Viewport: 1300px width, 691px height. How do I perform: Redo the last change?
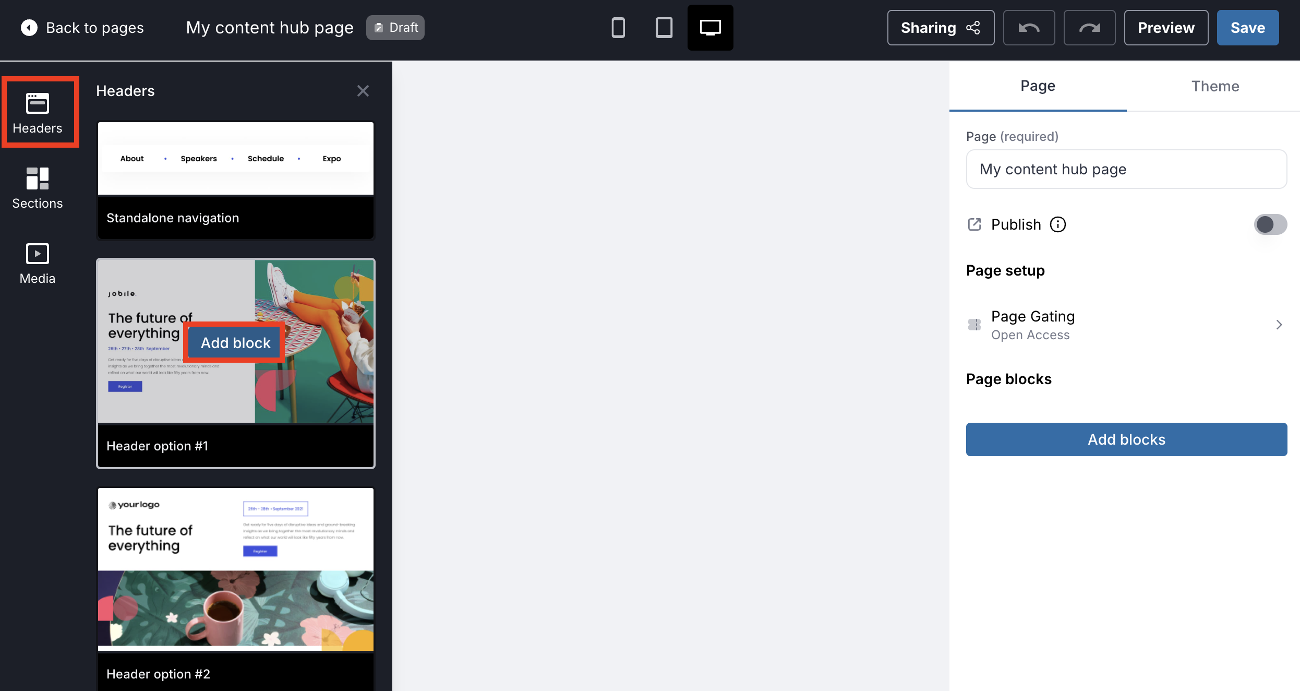(x=1089, y=28)
